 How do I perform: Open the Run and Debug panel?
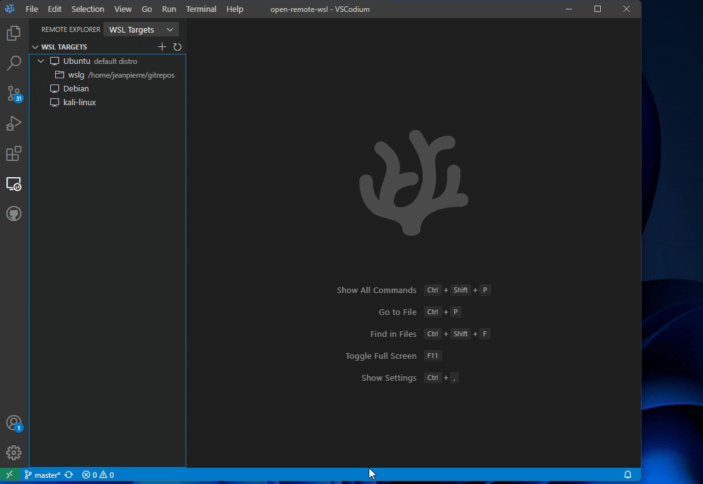14,123
